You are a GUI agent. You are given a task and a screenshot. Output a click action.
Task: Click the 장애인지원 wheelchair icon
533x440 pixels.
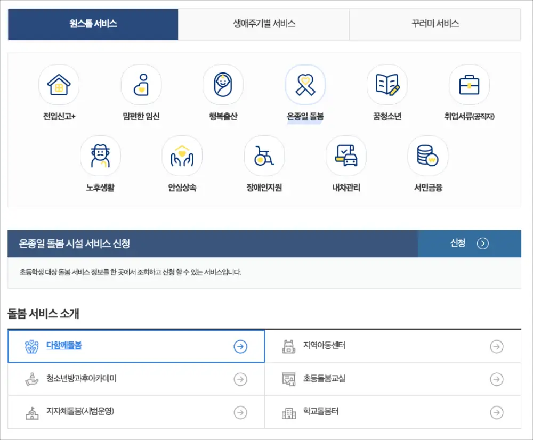pos(264,156)
